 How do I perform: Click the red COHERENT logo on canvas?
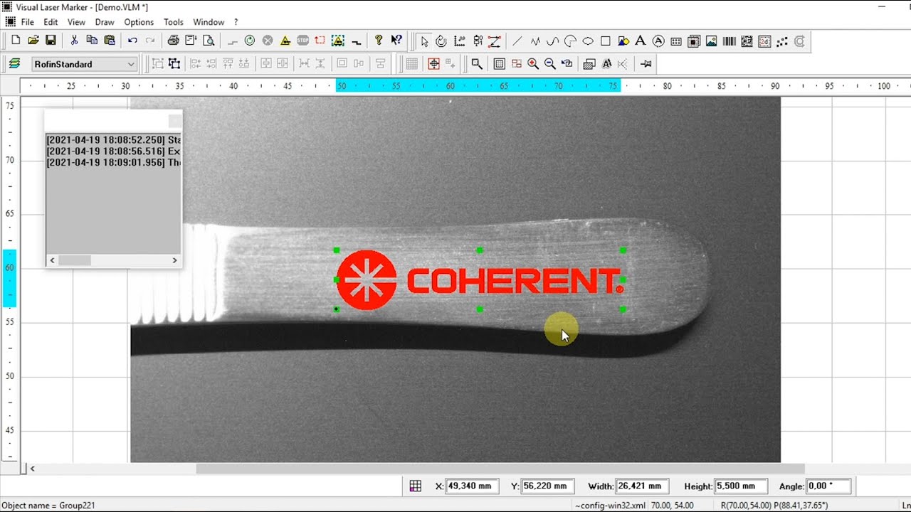point(480,280)
